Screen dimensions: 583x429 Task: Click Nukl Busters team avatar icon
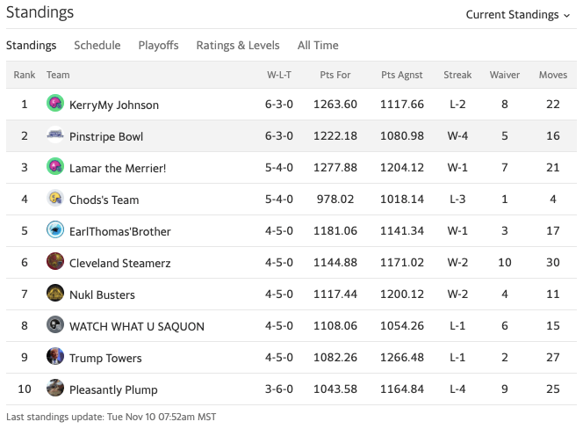[x=55, y=294]
